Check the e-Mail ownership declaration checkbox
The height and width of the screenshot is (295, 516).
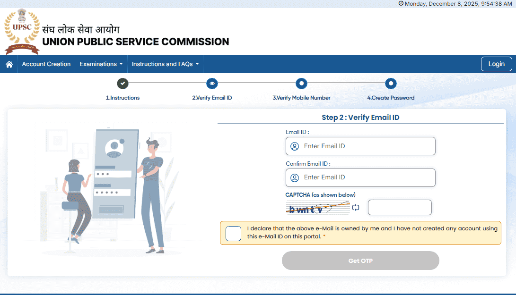(233, 233)
